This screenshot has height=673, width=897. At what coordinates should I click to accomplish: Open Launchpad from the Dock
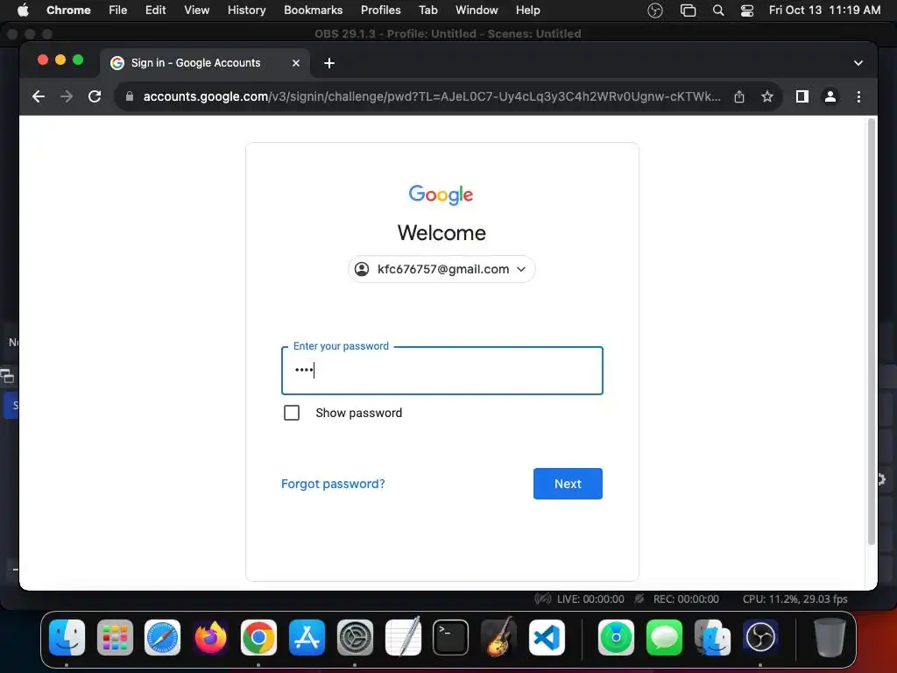pos(115,637)
